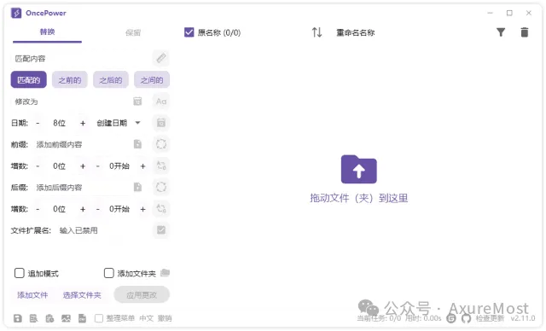This screenshot has height=331, width=546.
Task: Decrease date digits with minus on the 日期 row
Action: click(x=38, y=123)
